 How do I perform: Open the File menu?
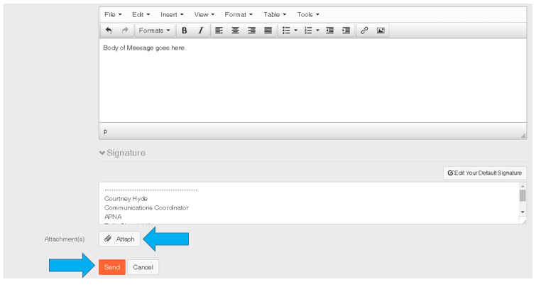tap(113, 15)
